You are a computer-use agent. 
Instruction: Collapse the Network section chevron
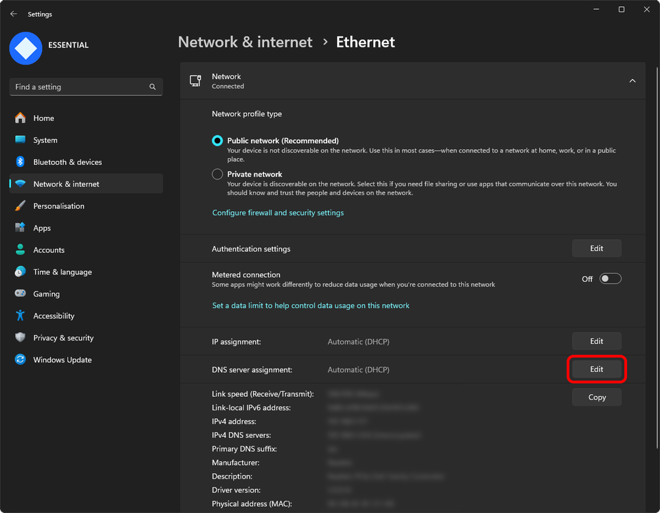coord(632,81)
